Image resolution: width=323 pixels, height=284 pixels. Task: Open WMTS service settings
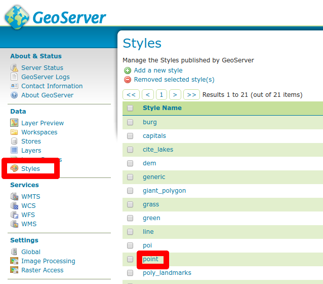(x=31, y=196)
